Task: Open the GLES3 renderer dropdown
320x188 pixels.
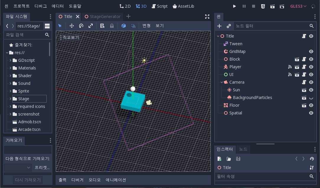Action: [298, 6]
